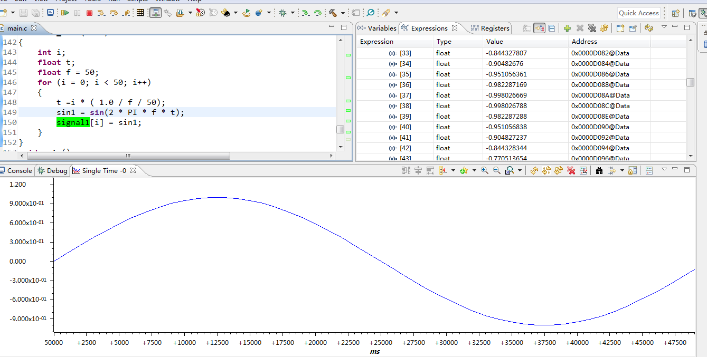The image size is (707, 357).
Task: Open the Build hammer dropdown arrow
Action: pyautogui.click(x=343, y=13)
